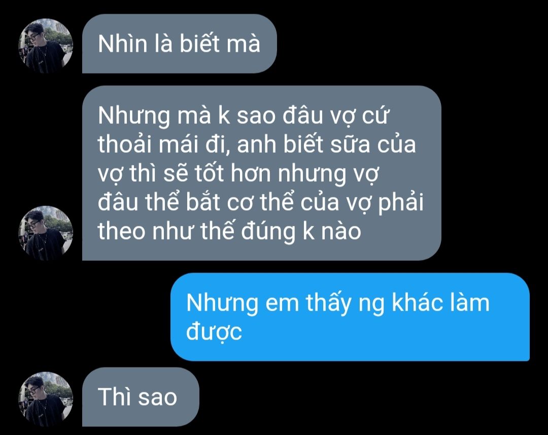Screen dimensions: 548x435
Task: Click the line "đâu thể bắt cơ thể của vợ phải"
Action: pos(260,203)
